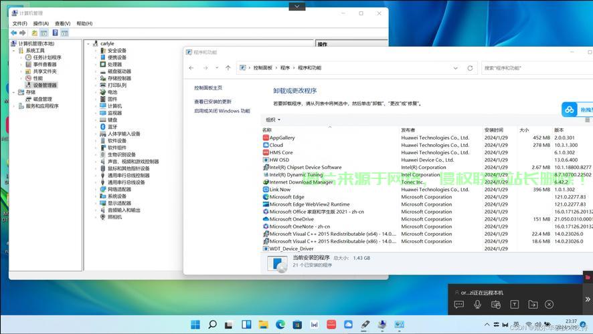The image size is (593, 334).
Task: Click the taskbar Search magnifier
Action: [x=213, y=325]
